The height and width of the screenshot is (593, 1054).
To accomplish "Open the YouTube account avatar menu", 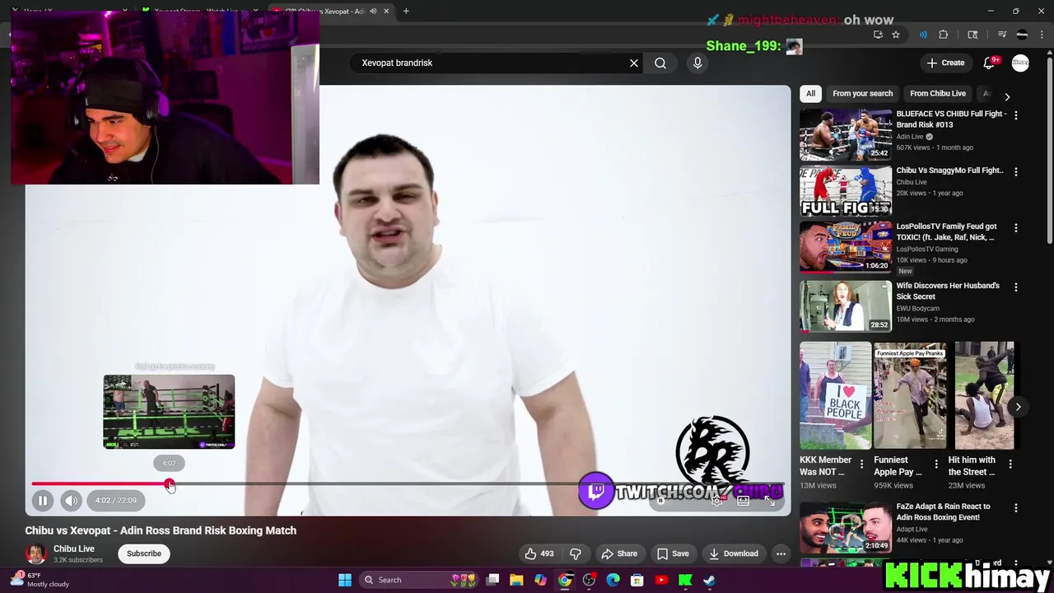I will pos(1020,63).
